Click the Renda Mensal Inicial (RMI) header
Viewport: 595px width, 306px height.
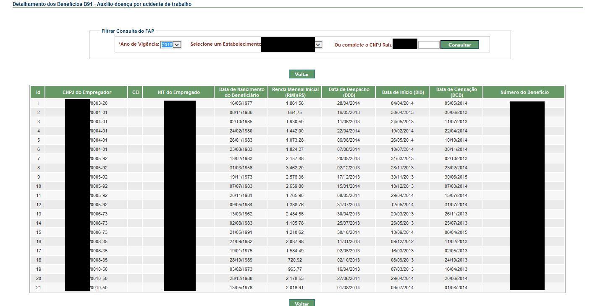tap(295, 92)
